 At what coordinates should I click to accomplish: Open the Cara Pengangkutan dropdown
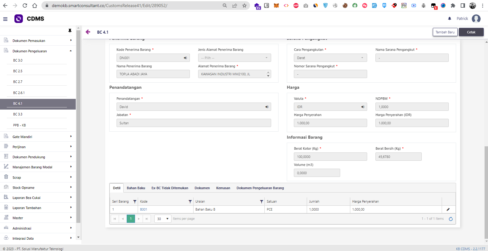click(x=330, y=58)
